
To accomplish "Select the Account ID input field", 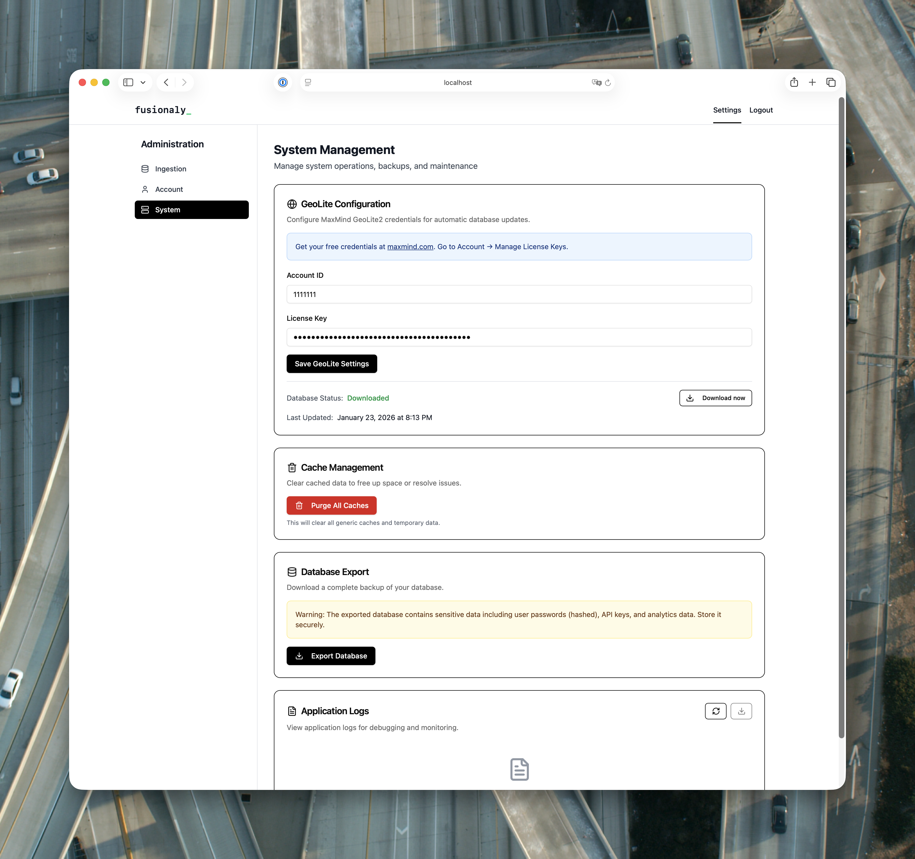I will [519, 294].
